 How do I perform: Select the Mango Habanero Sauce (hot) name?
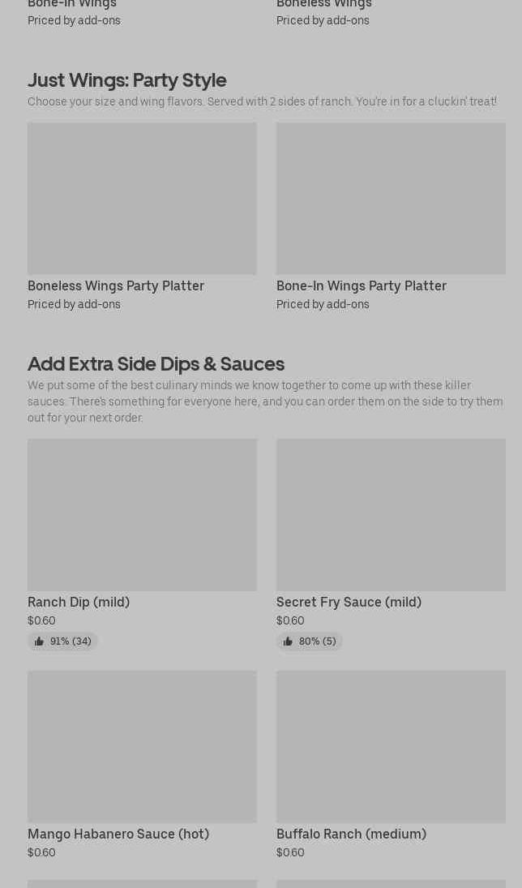(x=118, y=834)
